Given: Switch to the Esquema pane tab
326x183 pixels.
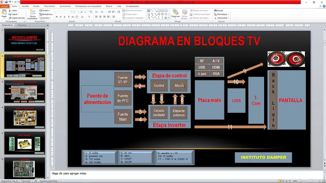Looking at the screenshot, I should [22, 25].
